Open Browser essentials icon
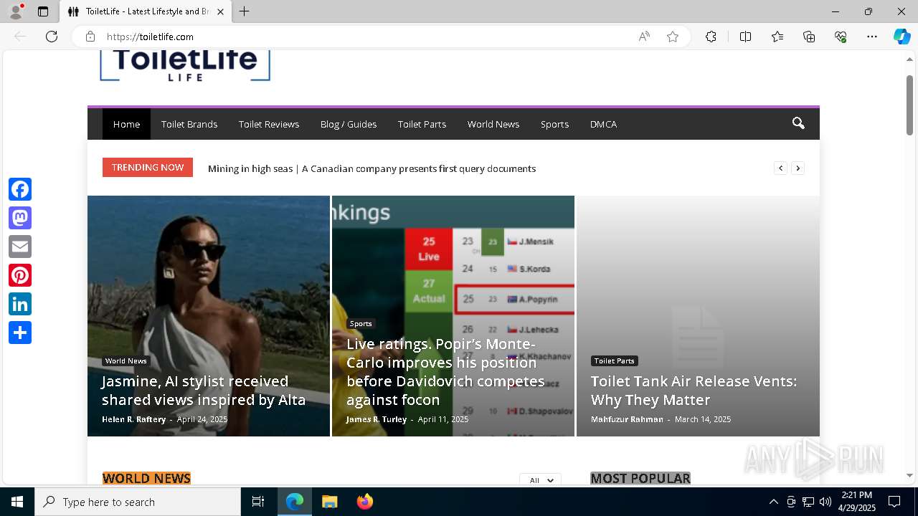The image size is (918, 516). pos(841,37)
